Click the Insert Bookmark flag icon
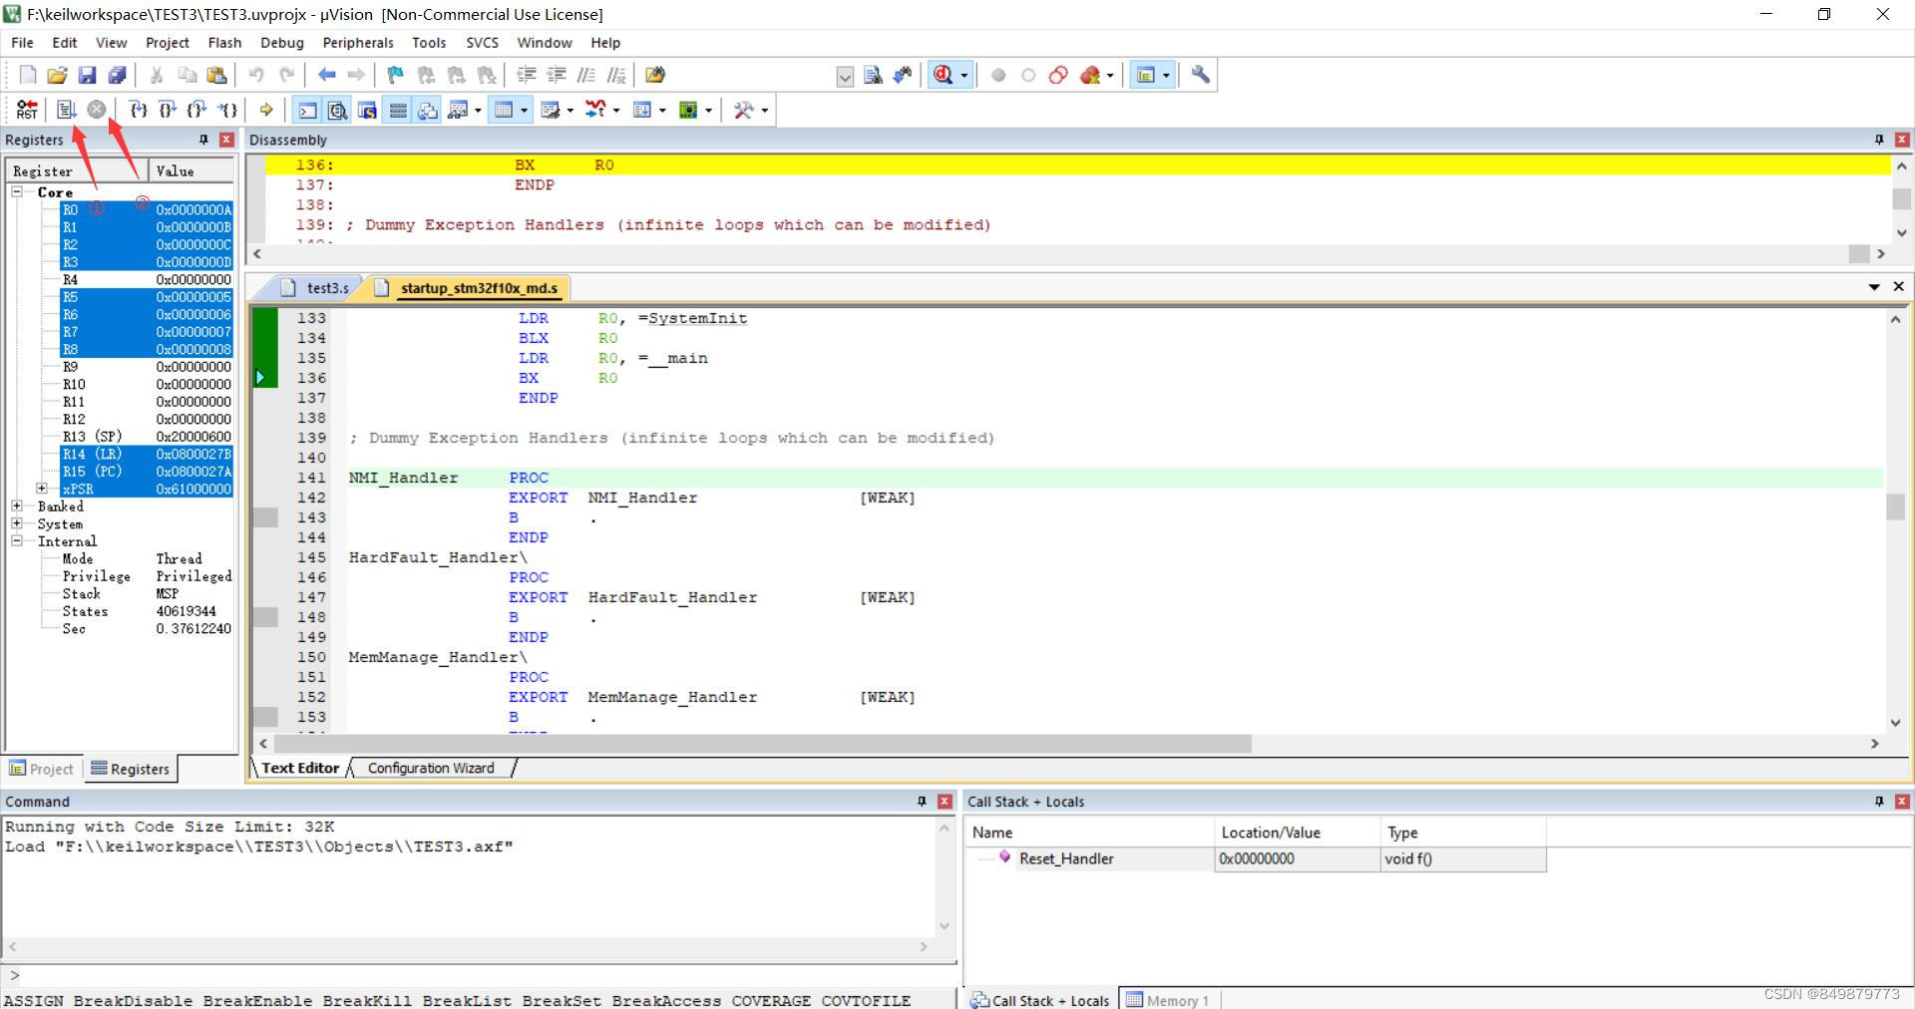This screenshot has height=1009, width=1915. 395,75
